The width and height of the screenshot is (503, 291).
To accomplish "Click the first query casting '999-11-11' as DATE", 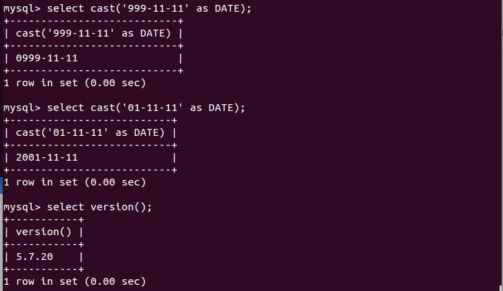I will tap(149, 9).
